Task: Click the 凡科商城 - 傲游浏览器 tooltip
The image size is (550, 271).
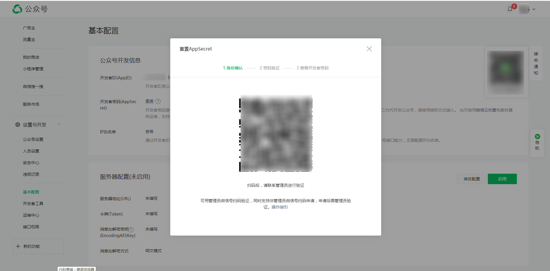Action: click(77, 269)
